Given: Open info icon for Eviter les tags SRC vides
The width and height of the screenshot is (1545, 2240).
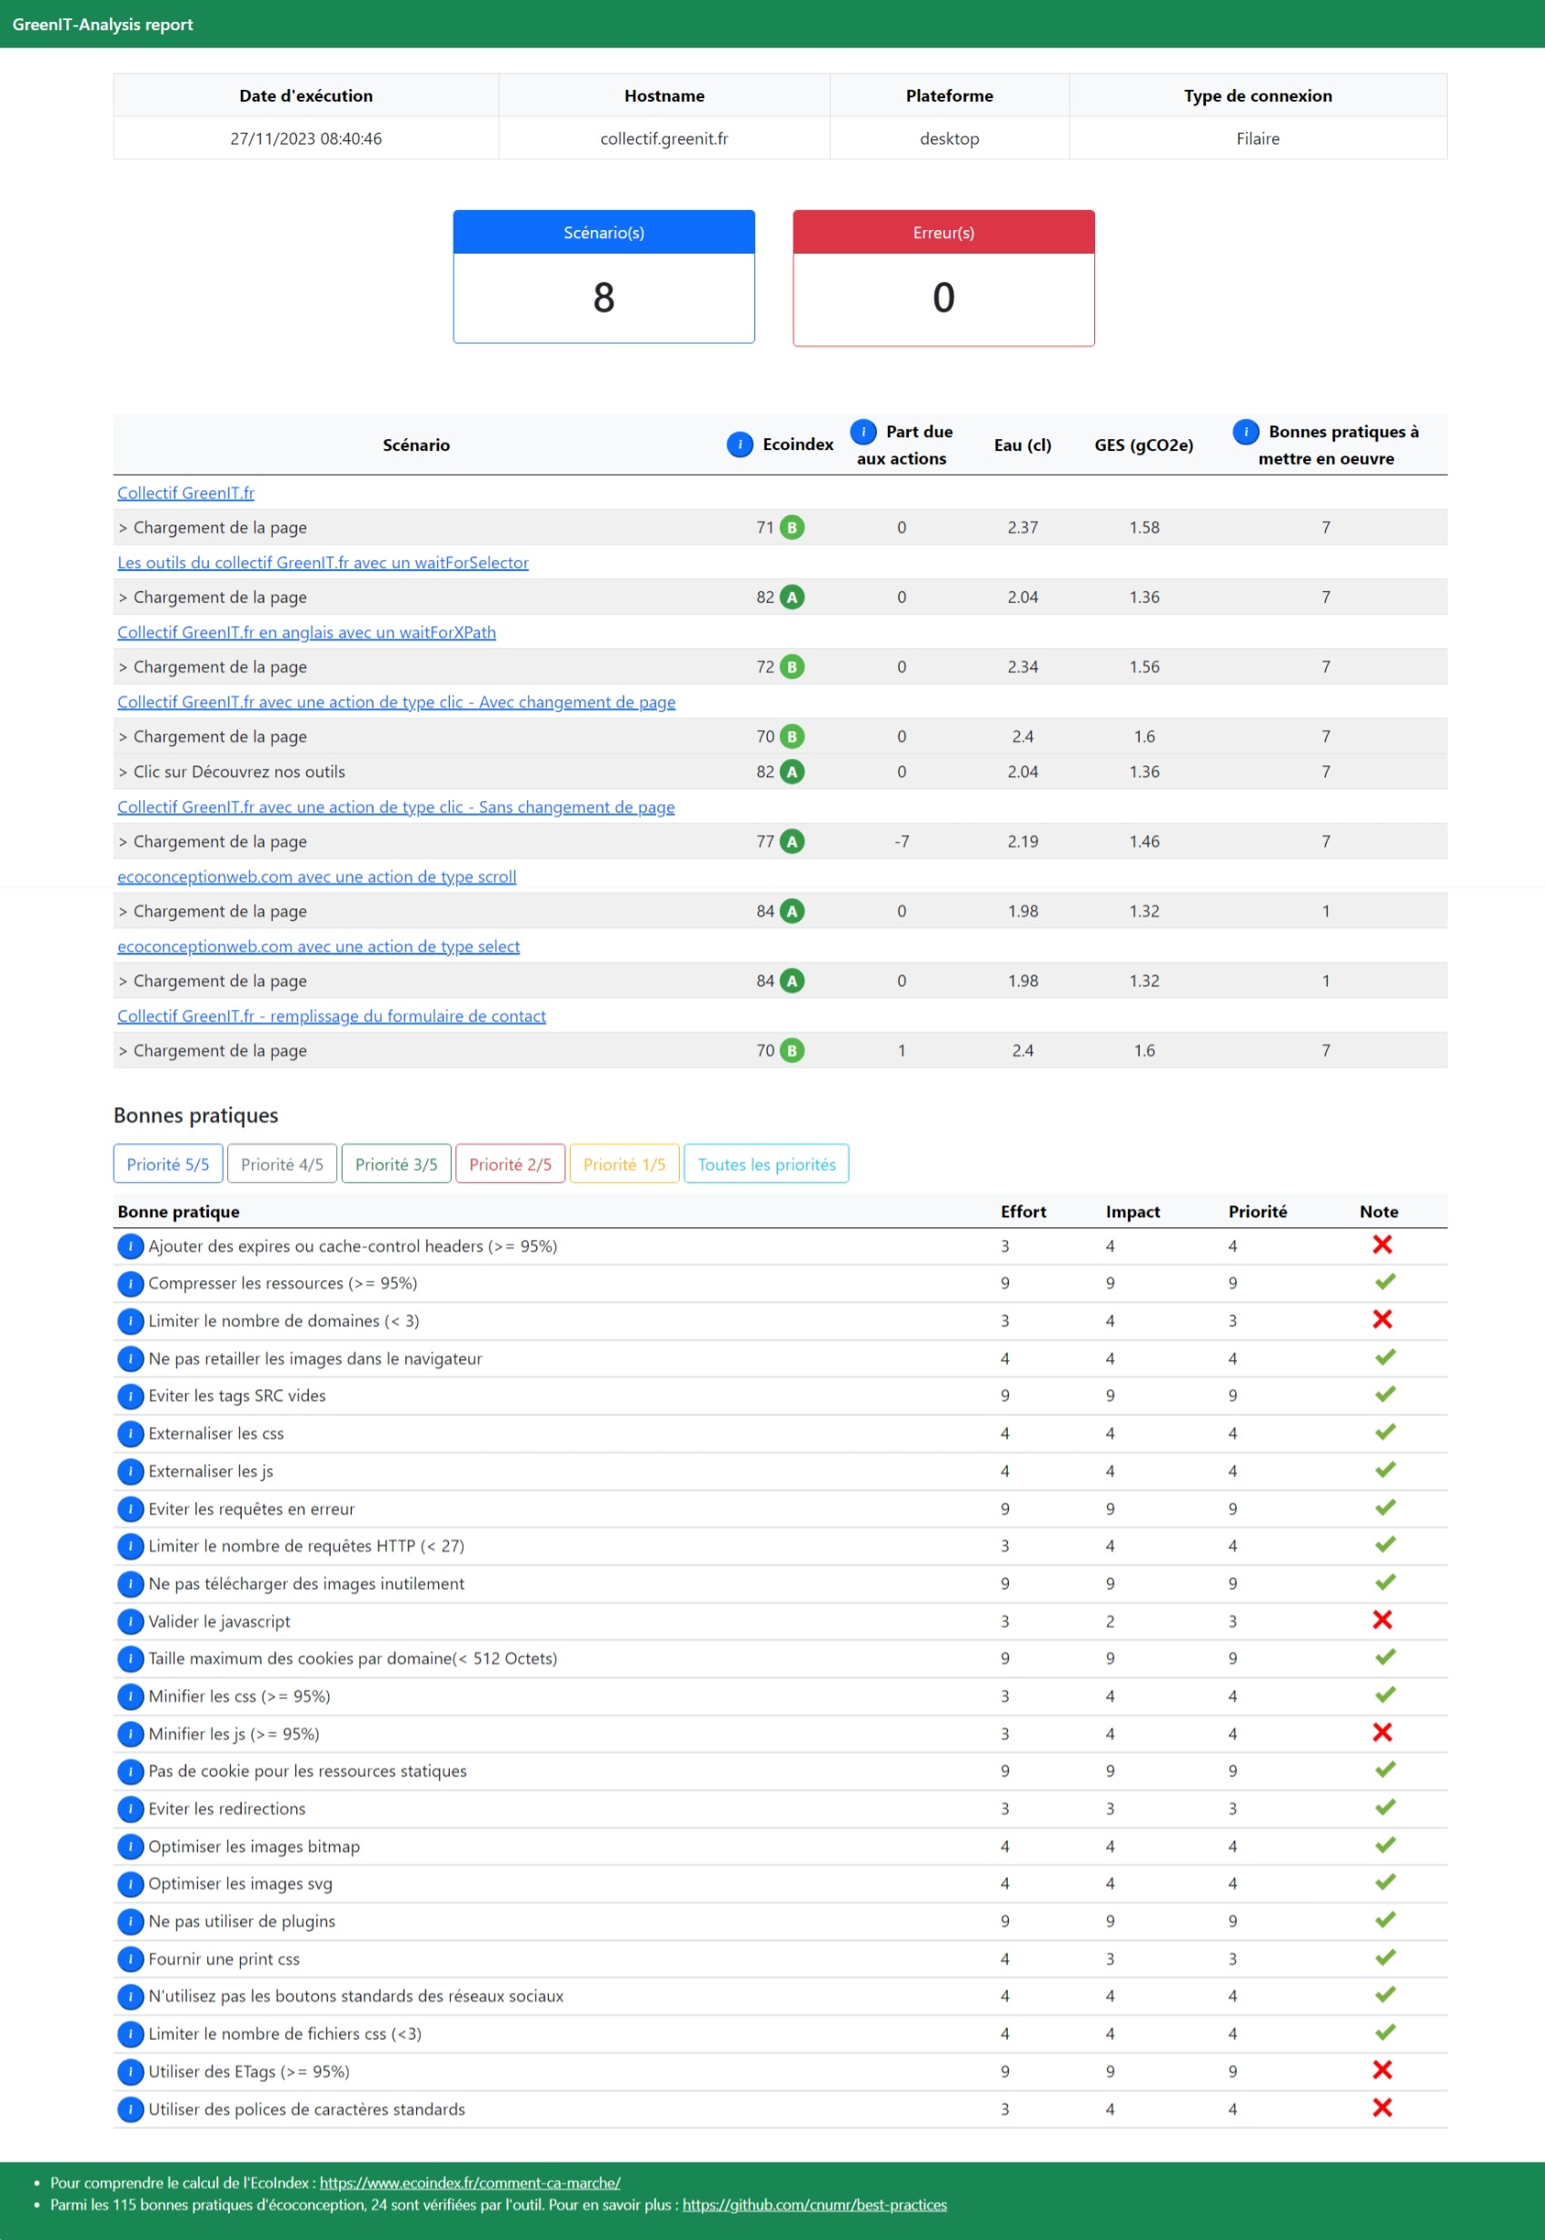Looking at the screenshot, I should (x=130, y=1396).
